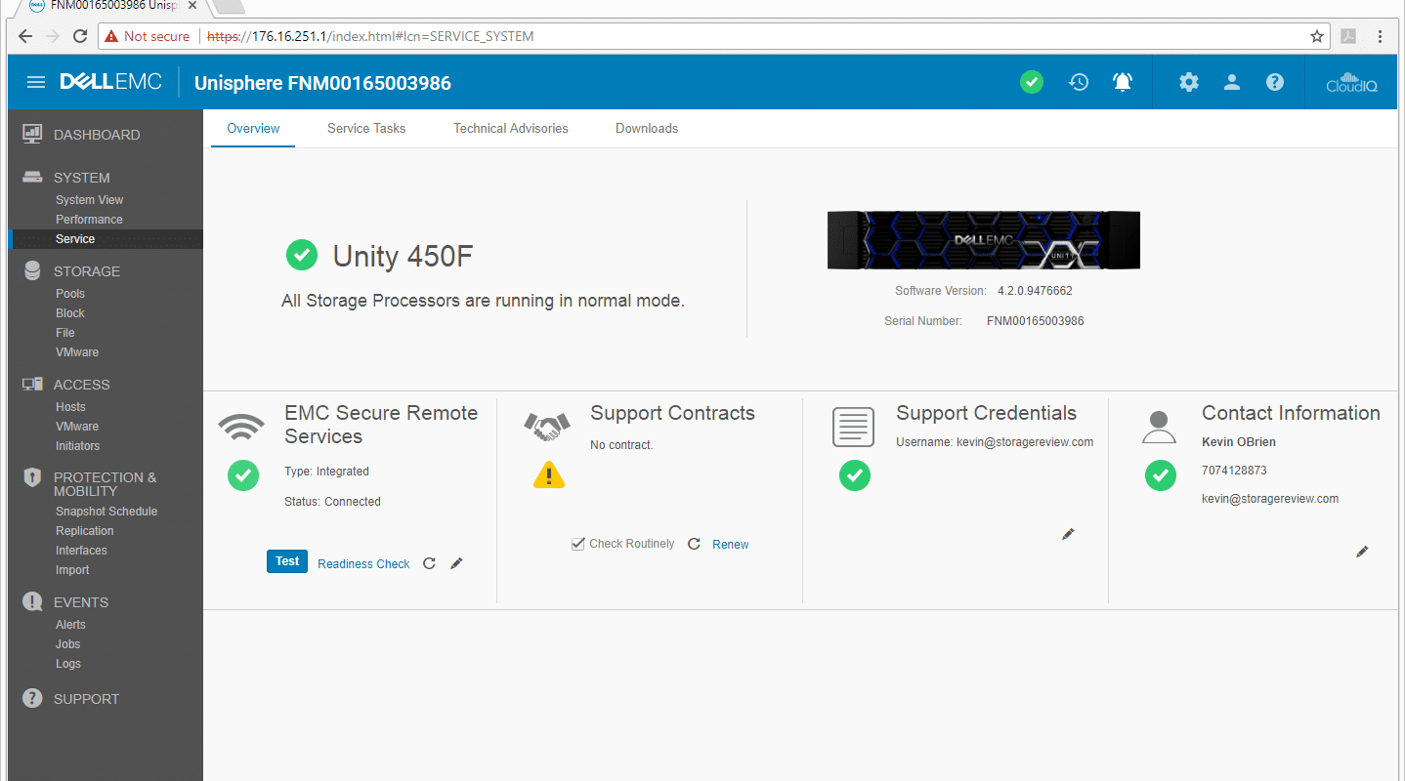Open Jobs under Events
Image resolution: width=1405 pixels, height=781 pixels.
click(x=68, y=644)
